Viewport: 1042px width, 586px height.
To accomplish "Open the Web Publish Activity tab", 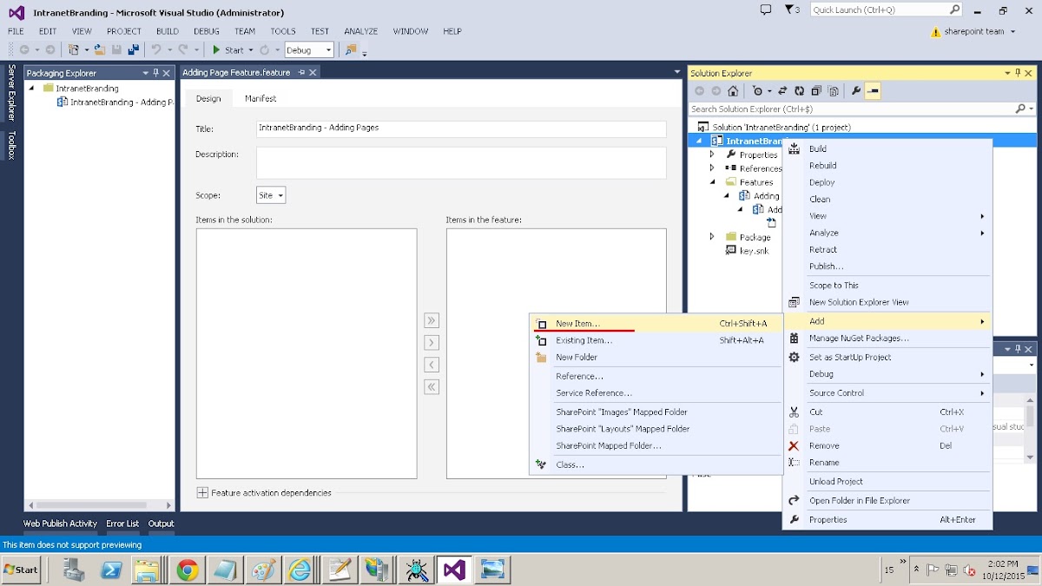I will [60, 523].
